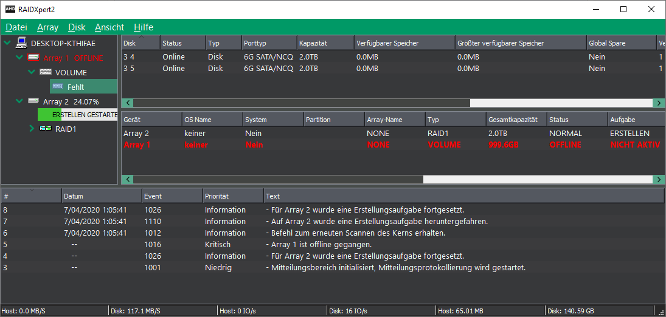Select Array 2 24.07% in the tree
The width and height of the screenshot is (666, 317).
coord(71,102)
